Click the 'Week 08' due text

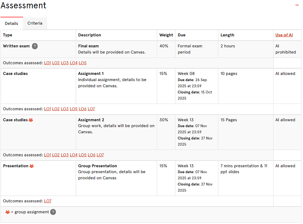pyautogui.click(x=186, y=74)
